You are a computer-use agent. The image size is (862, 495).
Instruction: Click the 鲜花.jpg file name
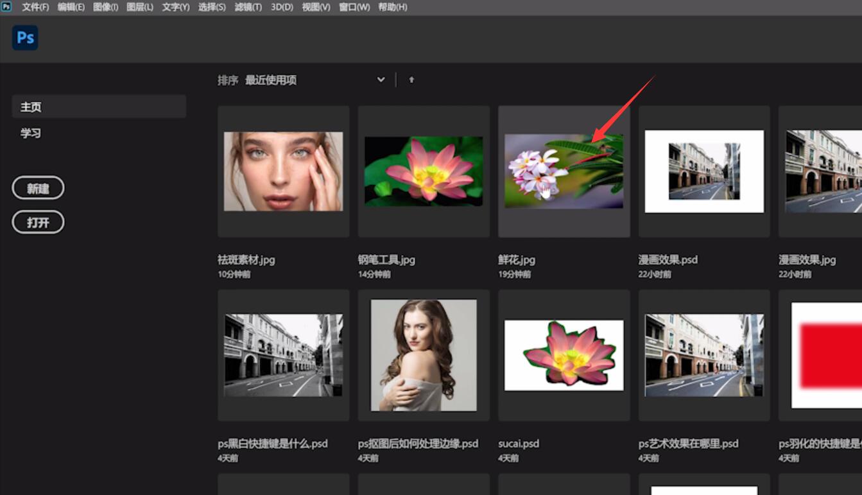pyautogui.click(x=517, y=260)
